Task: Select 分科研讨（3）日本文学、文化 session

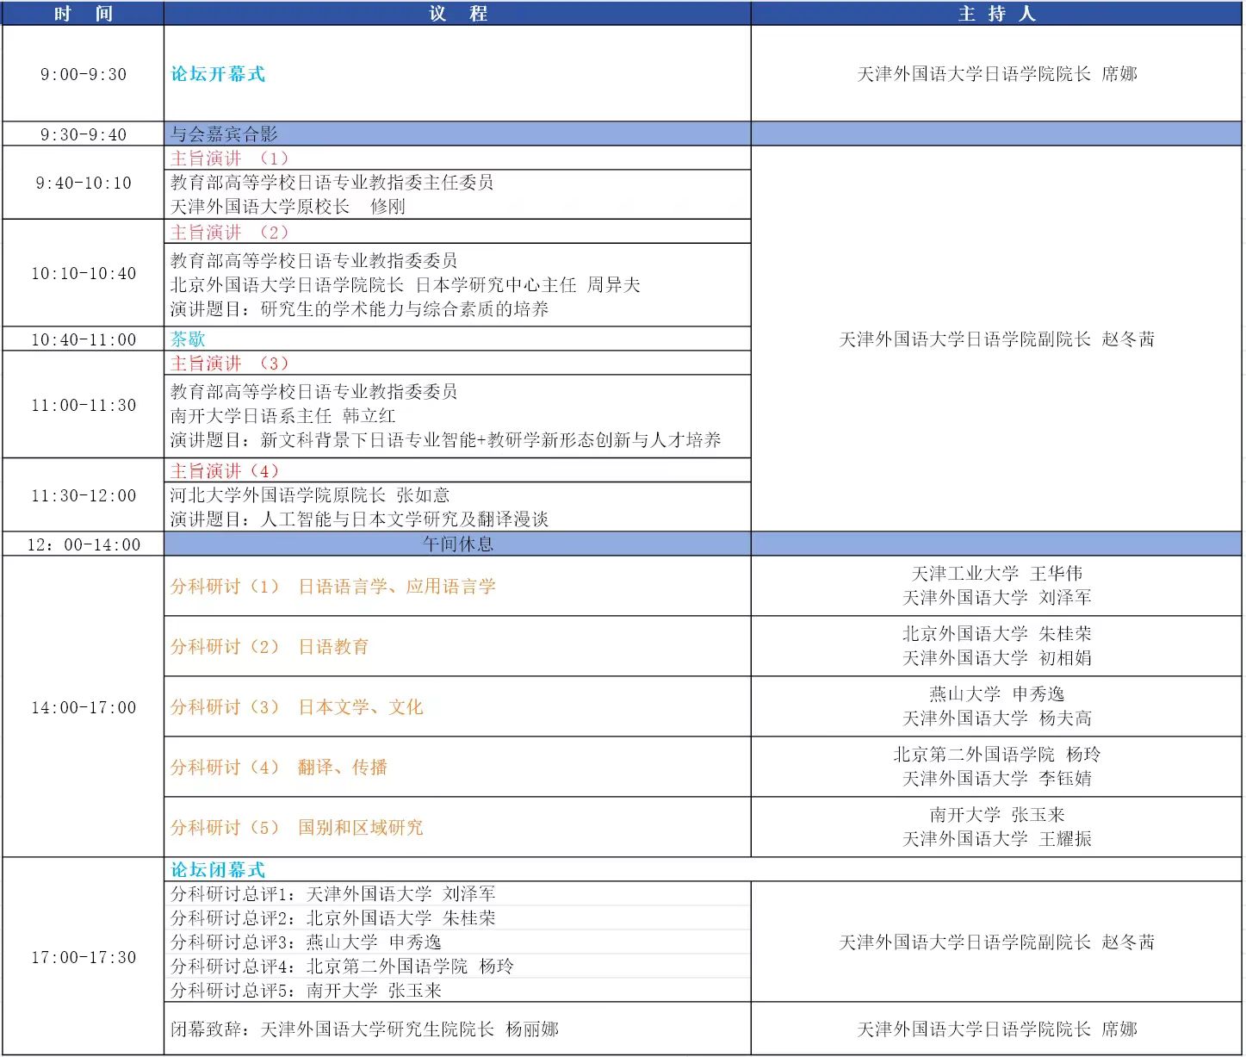Action: [x=297, y=707]
